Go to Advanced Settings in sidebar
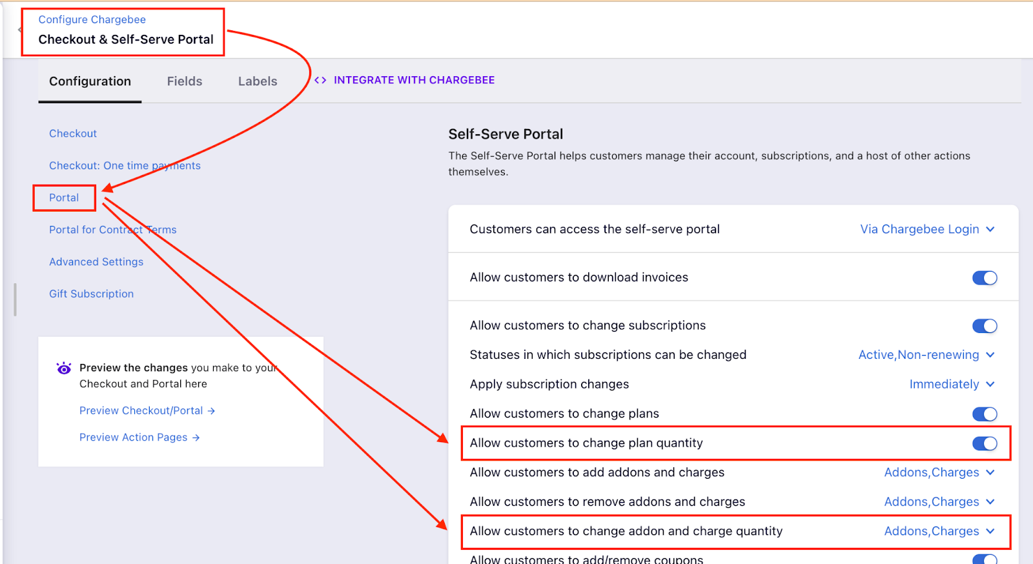This screenshot has height=564, width=1033. [x=96, y=261]
